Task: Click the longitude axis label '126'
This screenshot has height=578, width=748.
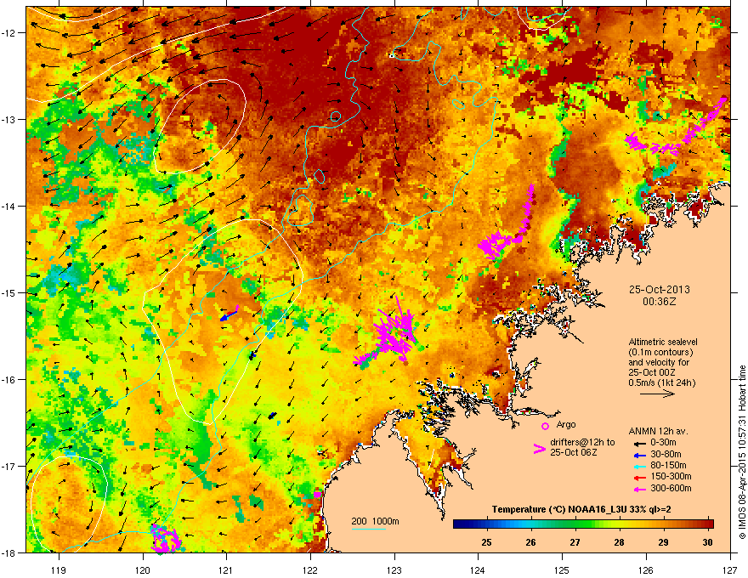Action: pyautogui.click(x=646, y=569)
